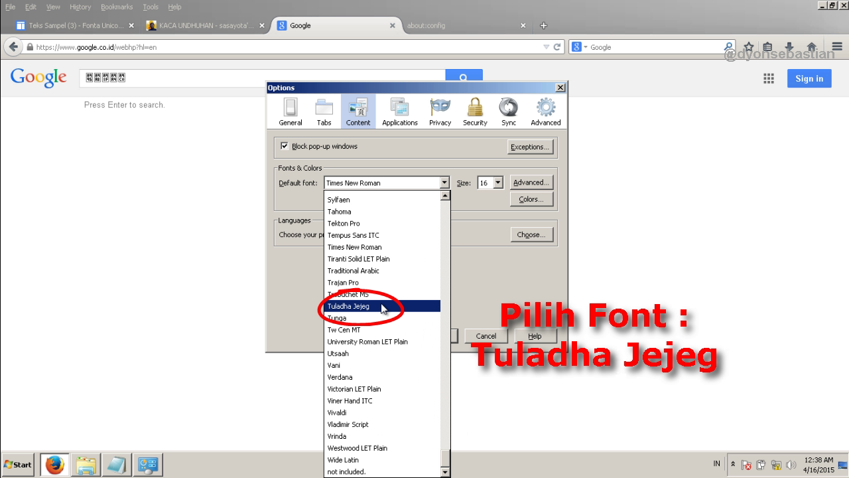Open the Applications options pane
This screenshot has height=478, width=849.
click(400, 112)
